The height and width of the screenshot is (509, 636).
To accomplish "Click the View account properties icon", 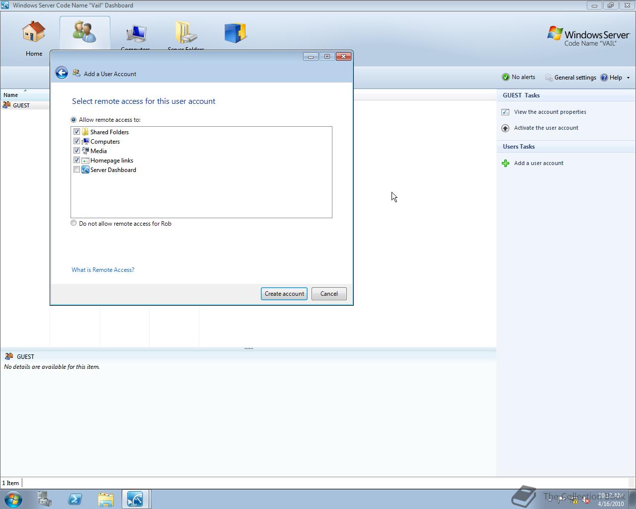I will (x=505, y=112).
